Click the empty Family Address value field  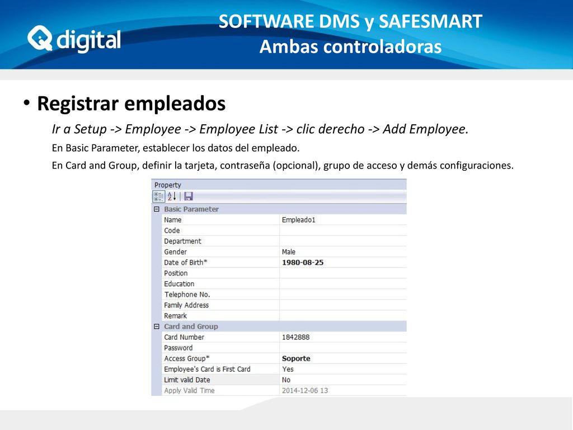click(343, 305)
